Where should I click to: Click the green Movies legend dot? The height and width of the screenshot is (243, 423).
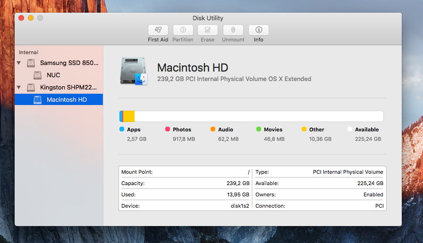(x=258, y=130)
